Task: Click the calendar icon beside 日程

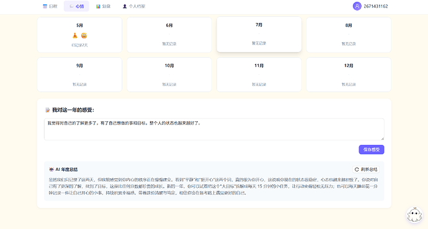Action: click(45, 6)
